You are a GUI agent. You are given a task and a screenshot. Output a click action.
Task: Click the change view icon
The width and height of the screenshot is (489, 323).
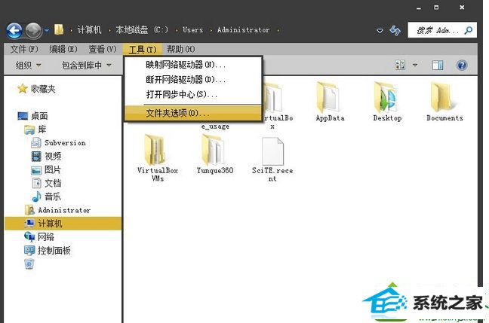[400, 65]
